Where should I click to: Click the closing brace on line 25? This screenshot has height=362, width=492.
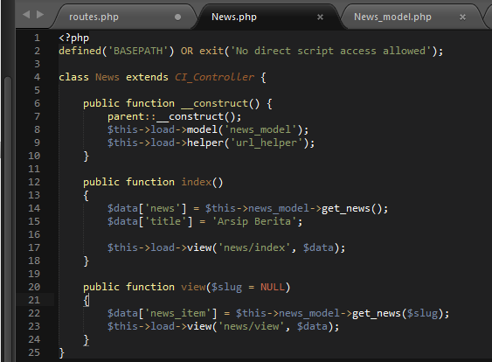coord(61,353)
